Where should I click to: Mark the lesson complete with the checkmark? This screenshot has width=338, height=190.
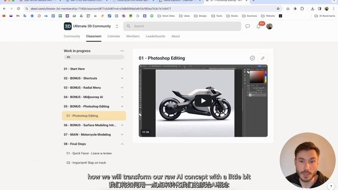(x=252, y=58)
